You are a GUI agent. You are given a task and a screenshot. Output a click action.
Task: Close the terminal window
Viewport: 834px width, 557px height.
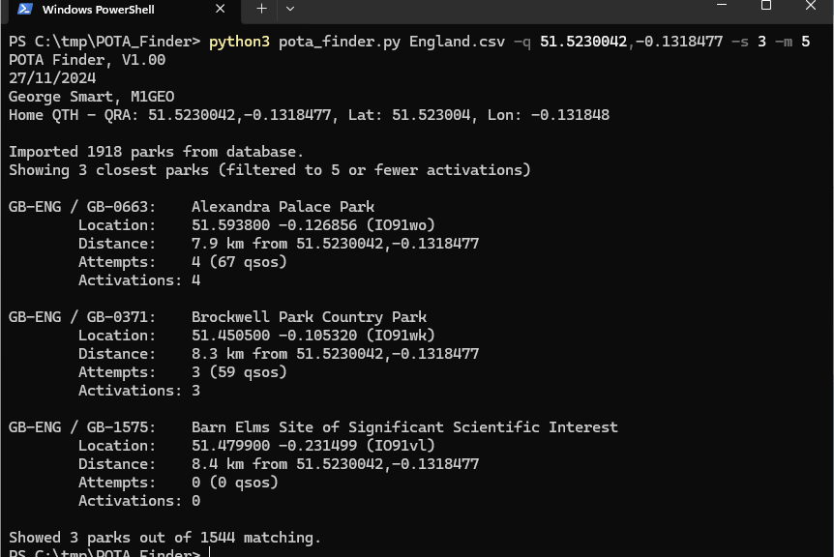click(x=811, y=5)
